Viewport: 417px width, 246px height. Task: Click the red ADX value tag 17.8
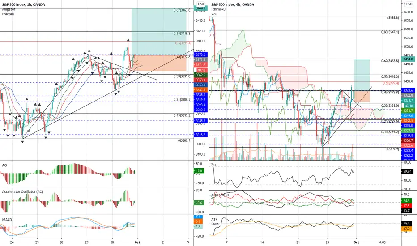pos(407,206)
